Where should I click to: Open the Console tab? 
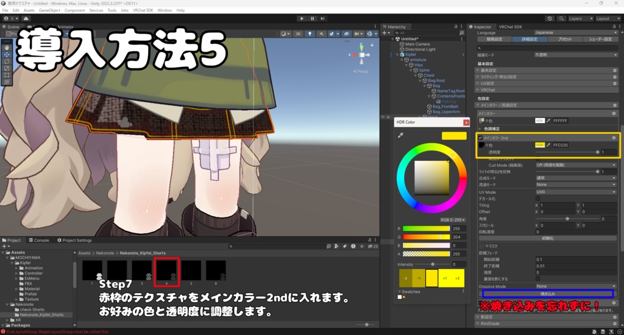pyautogui.click(x=39, y=241)
